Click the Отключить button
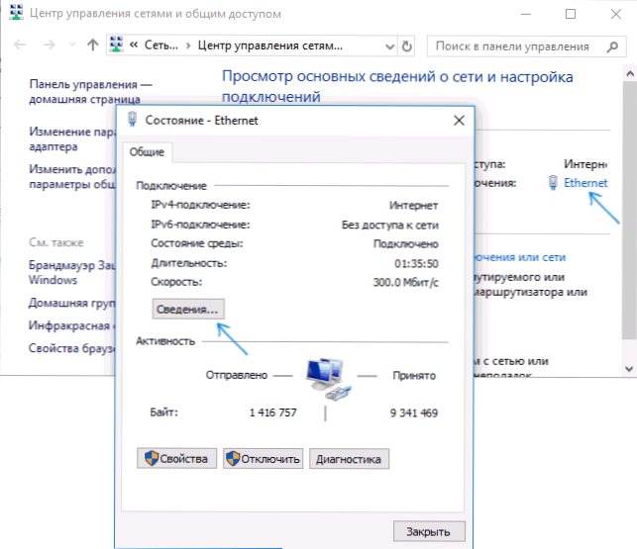The width and height of the screenshot is (637, 549). click(x=263, y=459)
